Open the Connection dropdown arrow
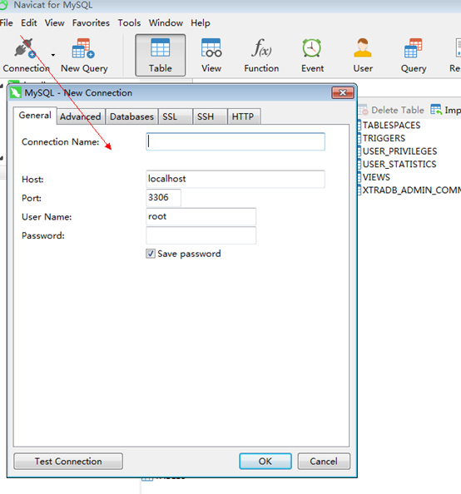 [x=53, y=55]
